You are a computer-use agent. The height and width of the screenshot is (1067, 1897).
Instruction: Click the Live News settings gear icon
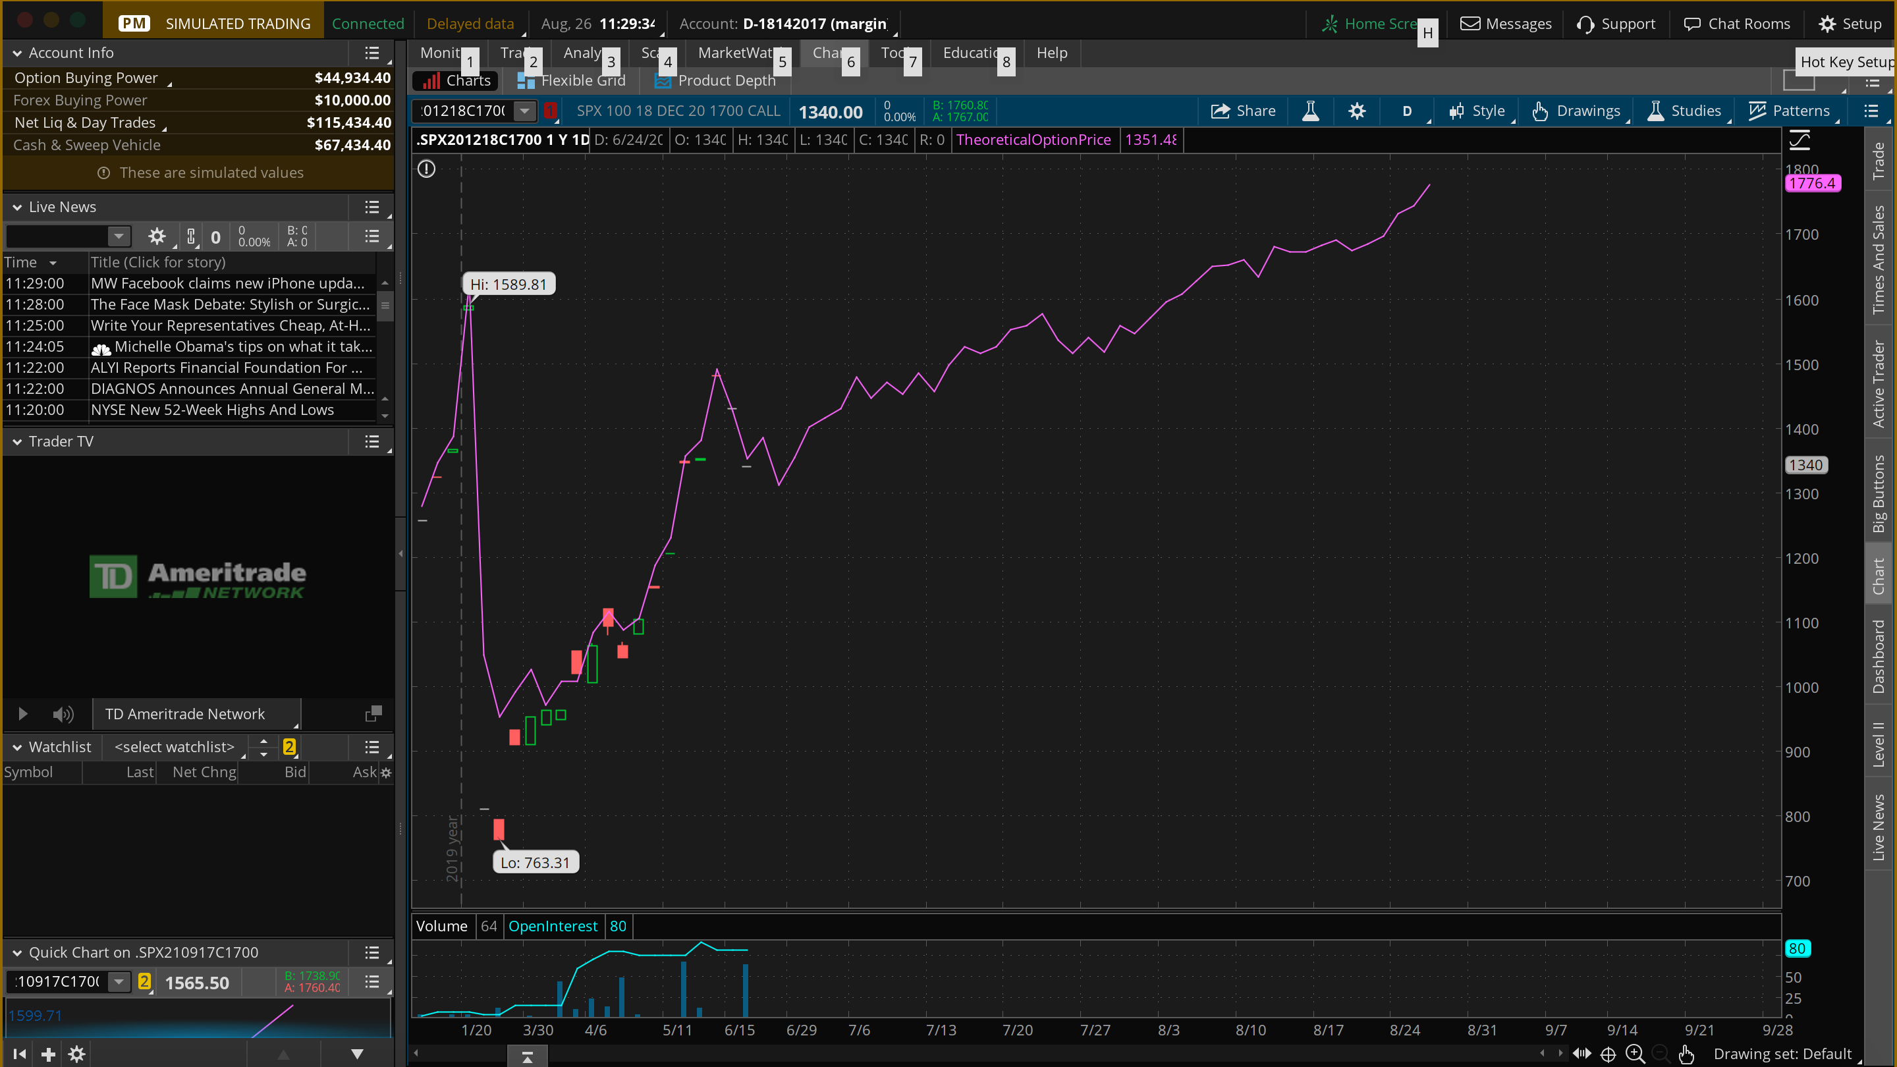click(157, 236)
